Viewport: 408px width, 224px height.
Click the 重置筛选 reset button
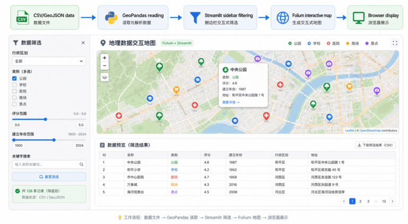(49, 177)
